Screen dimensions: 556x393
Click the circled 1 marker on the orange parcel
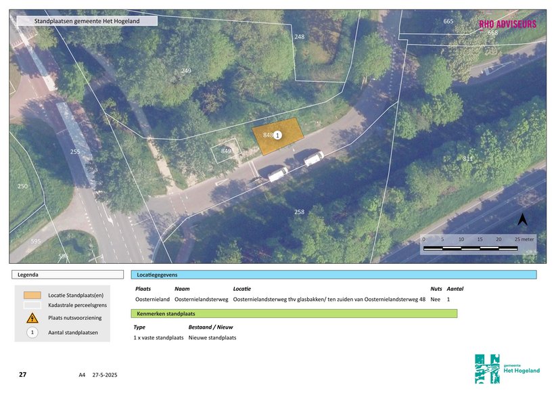point(278,135)
